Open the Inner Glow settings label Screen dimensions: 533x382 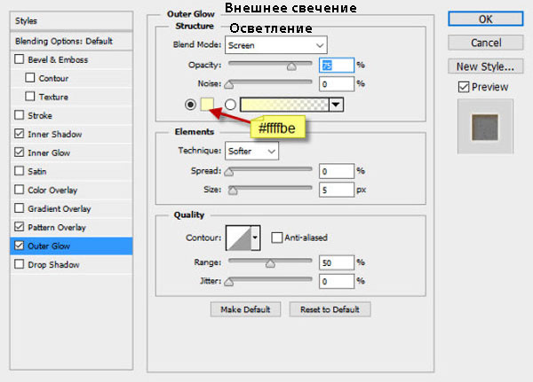[x=49, y=152]
